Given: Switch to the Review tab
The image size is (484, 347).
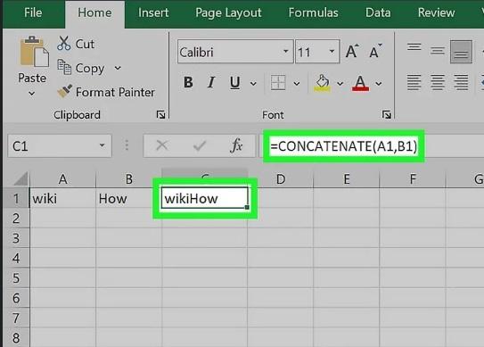Looking at the screenshot, I should (436, 12).
